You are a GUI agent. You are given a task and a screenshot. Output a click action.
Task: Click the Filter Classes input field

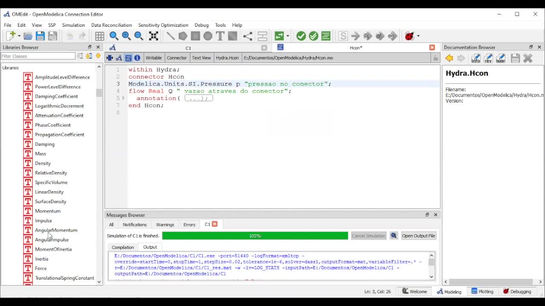38,56
